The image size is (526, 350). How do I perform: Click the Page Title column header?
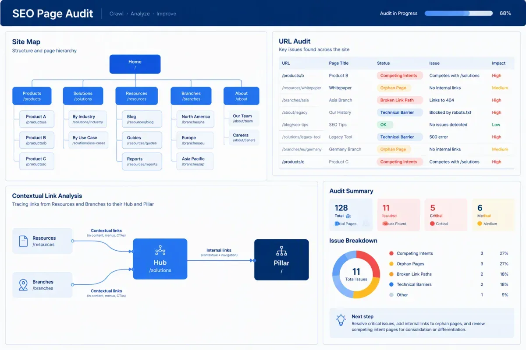(339, 63)
